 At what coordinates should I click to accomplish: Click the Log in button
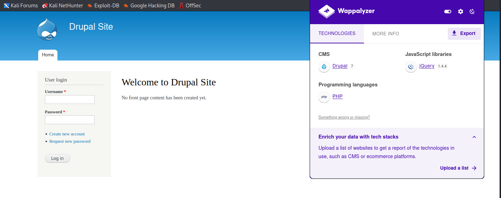pos(57,158)
